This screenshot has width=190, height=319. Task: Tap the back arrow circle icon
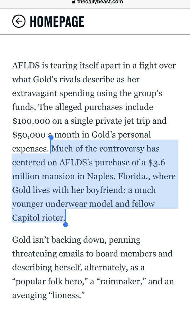[x=19, y=21]
